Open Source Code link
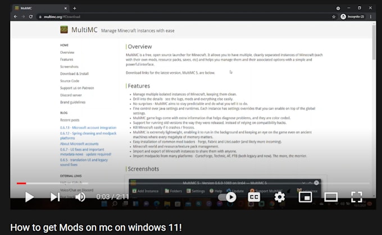382x235 pixels. click(x=70, y=81)
